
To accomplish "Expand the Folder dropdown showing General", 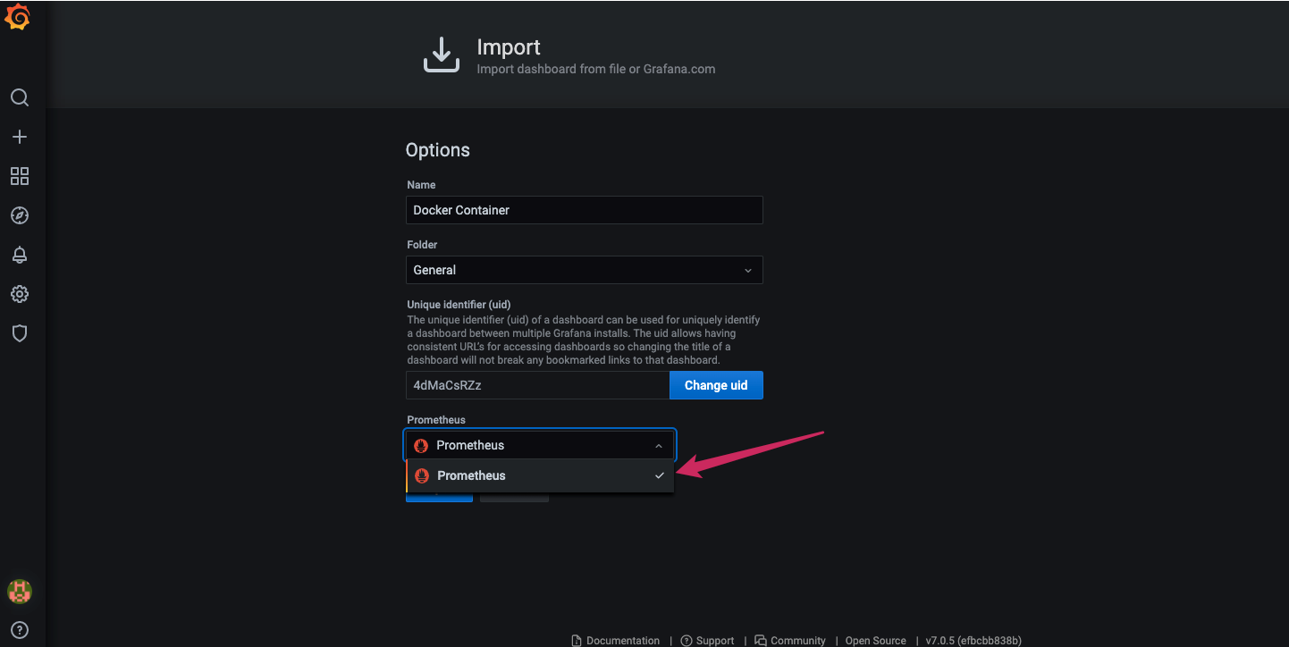I will point(584,270).
